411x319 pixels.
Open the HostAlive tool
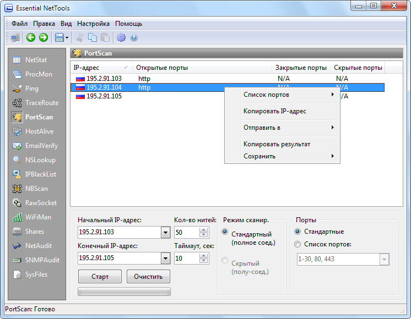point(33,131)
